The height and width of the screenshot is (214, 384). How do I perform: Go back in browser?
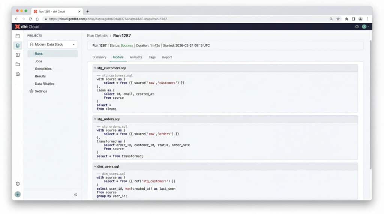click(x=16, y=19)
